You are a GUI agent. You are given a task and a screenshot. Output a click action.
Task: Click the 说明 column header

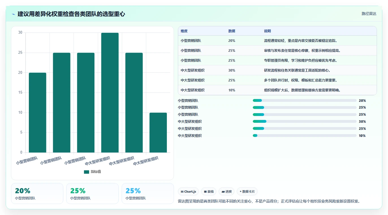(268, 31)
